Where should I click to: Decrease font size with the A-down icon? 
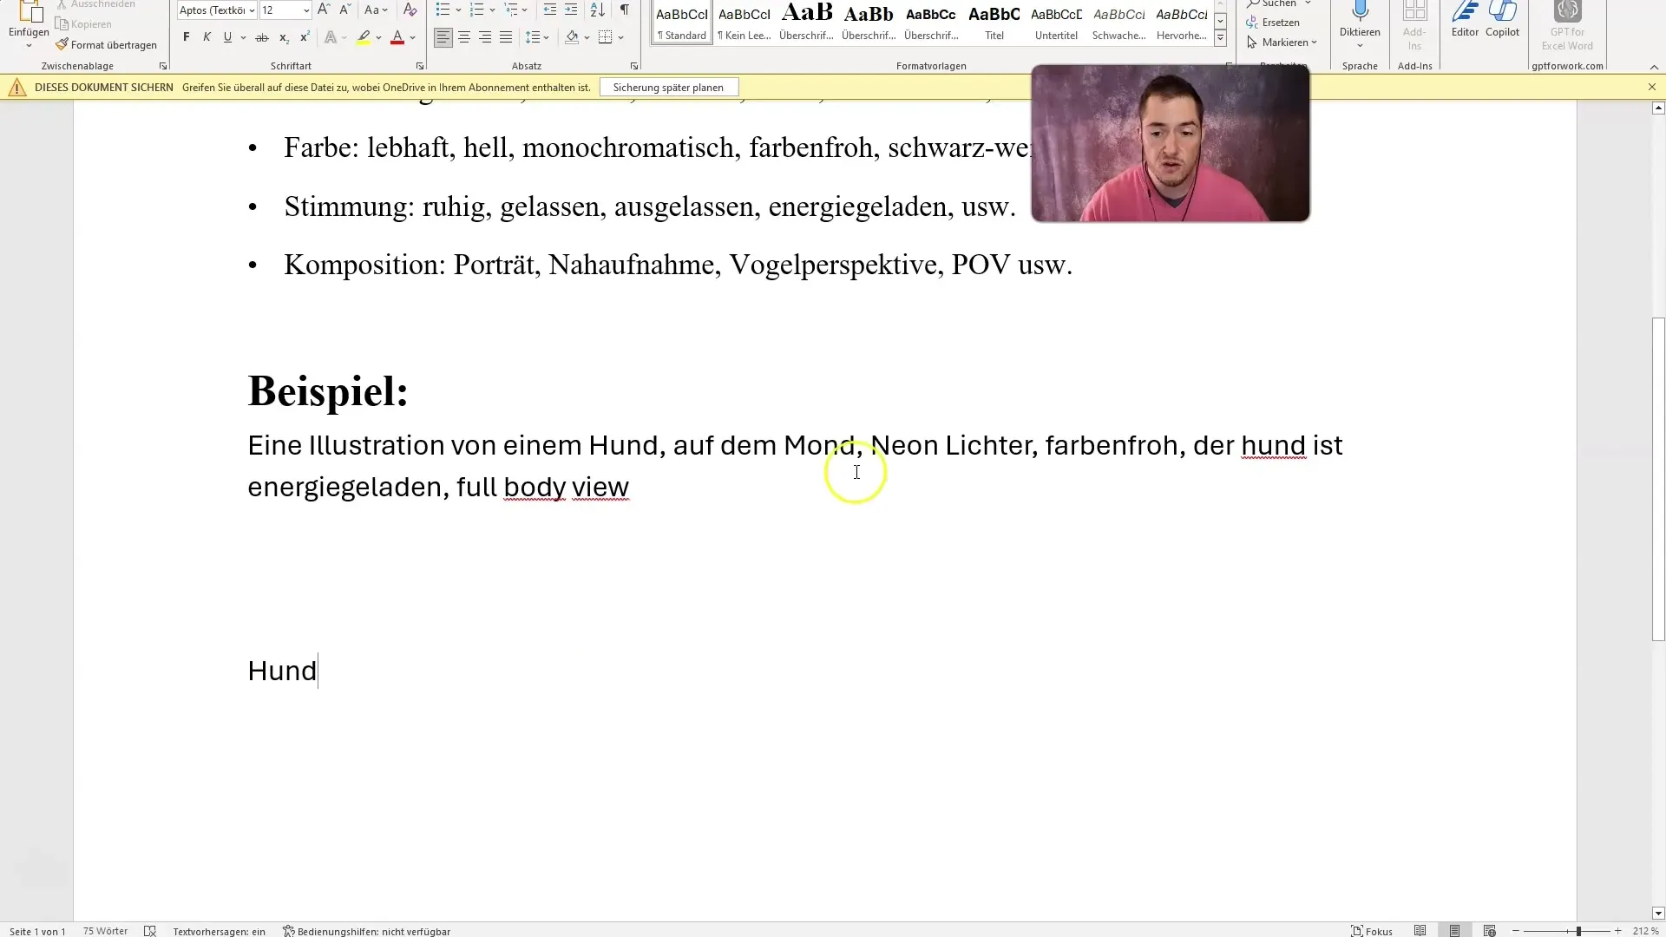pyautogui.click(x=344, y=10)
